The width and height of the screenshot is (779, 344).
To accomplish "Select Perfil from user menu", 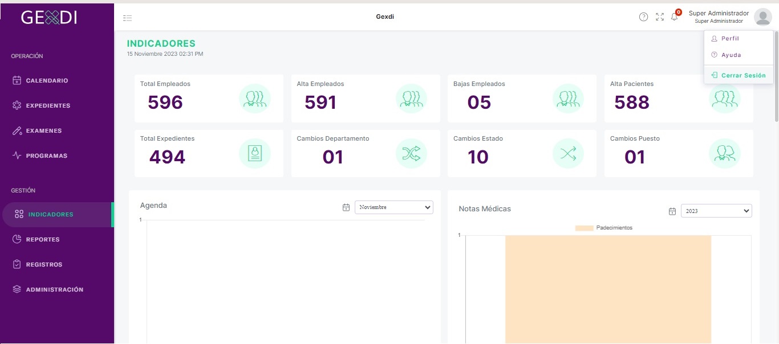I will 739,39.
